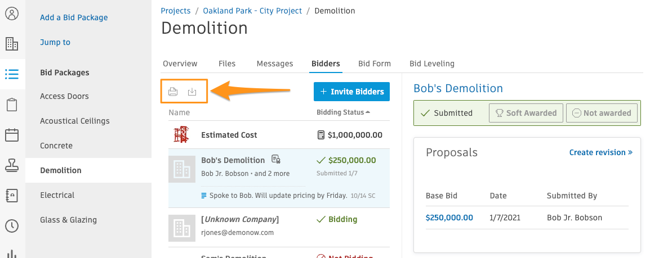650x258 pixels.
Task: Click the certificate icon beside Bob's Demolition
Action: [x=275, y=159]
